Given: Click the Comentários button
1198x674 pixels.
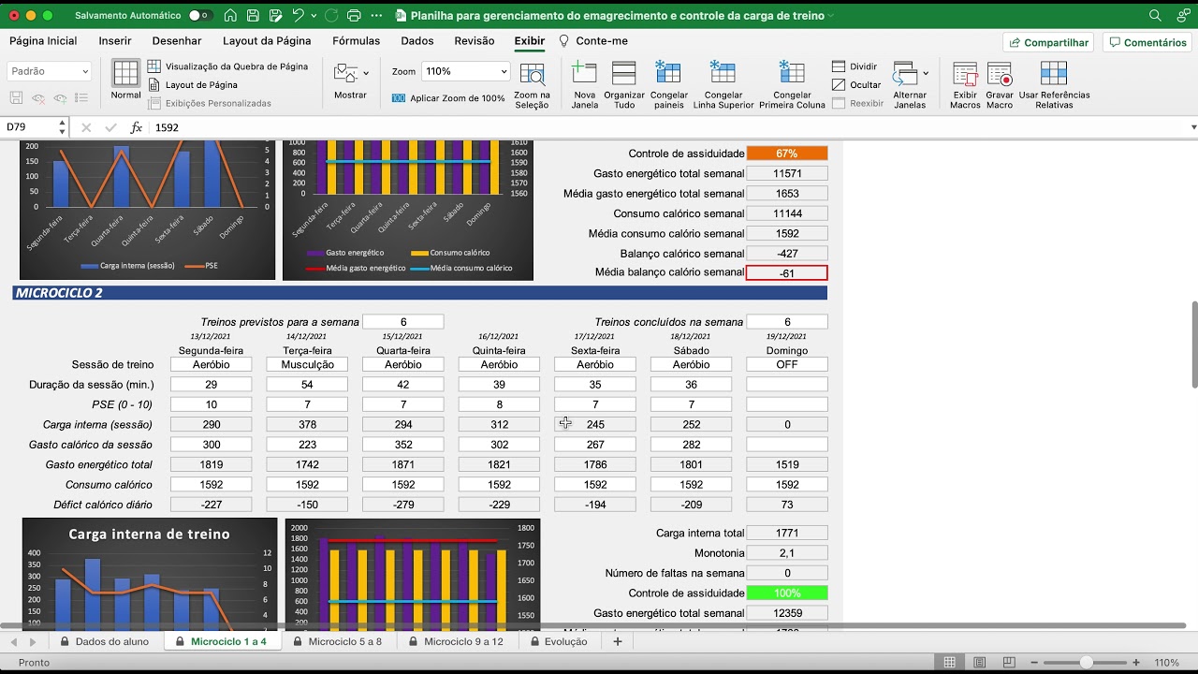Looking at the screenshot, I should (x=1147, y=42).
